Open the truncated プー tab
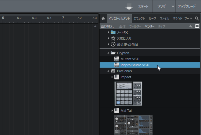Image resolution: width=201 pixels, height=135 pixels. 187,19
